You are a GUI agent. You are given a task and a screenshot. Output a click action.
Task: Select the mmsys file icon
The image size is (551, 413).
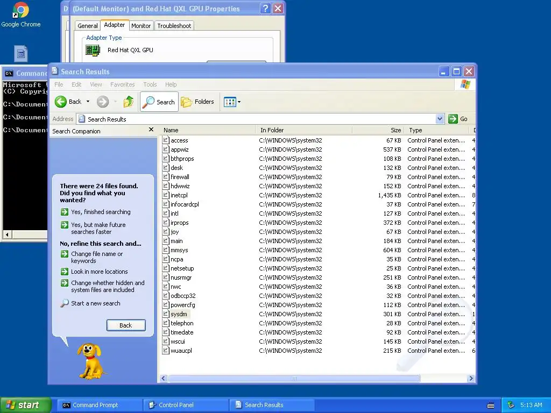click(166, 250)
